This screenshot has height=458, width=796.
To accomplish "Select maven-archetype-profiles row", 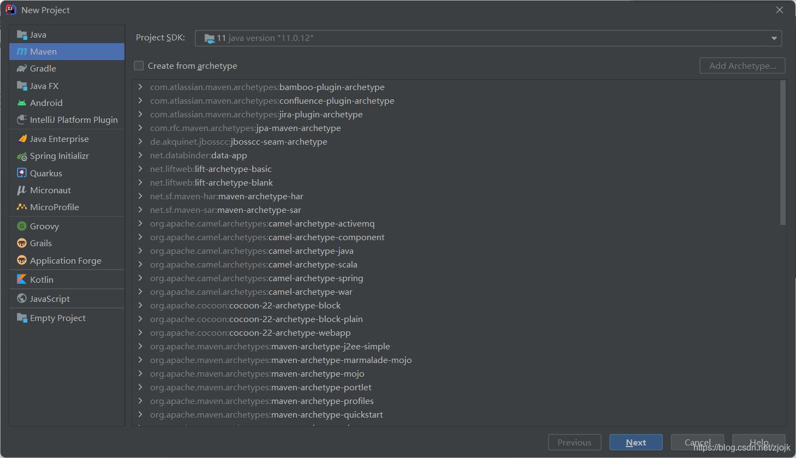I will tap(456, 401).
